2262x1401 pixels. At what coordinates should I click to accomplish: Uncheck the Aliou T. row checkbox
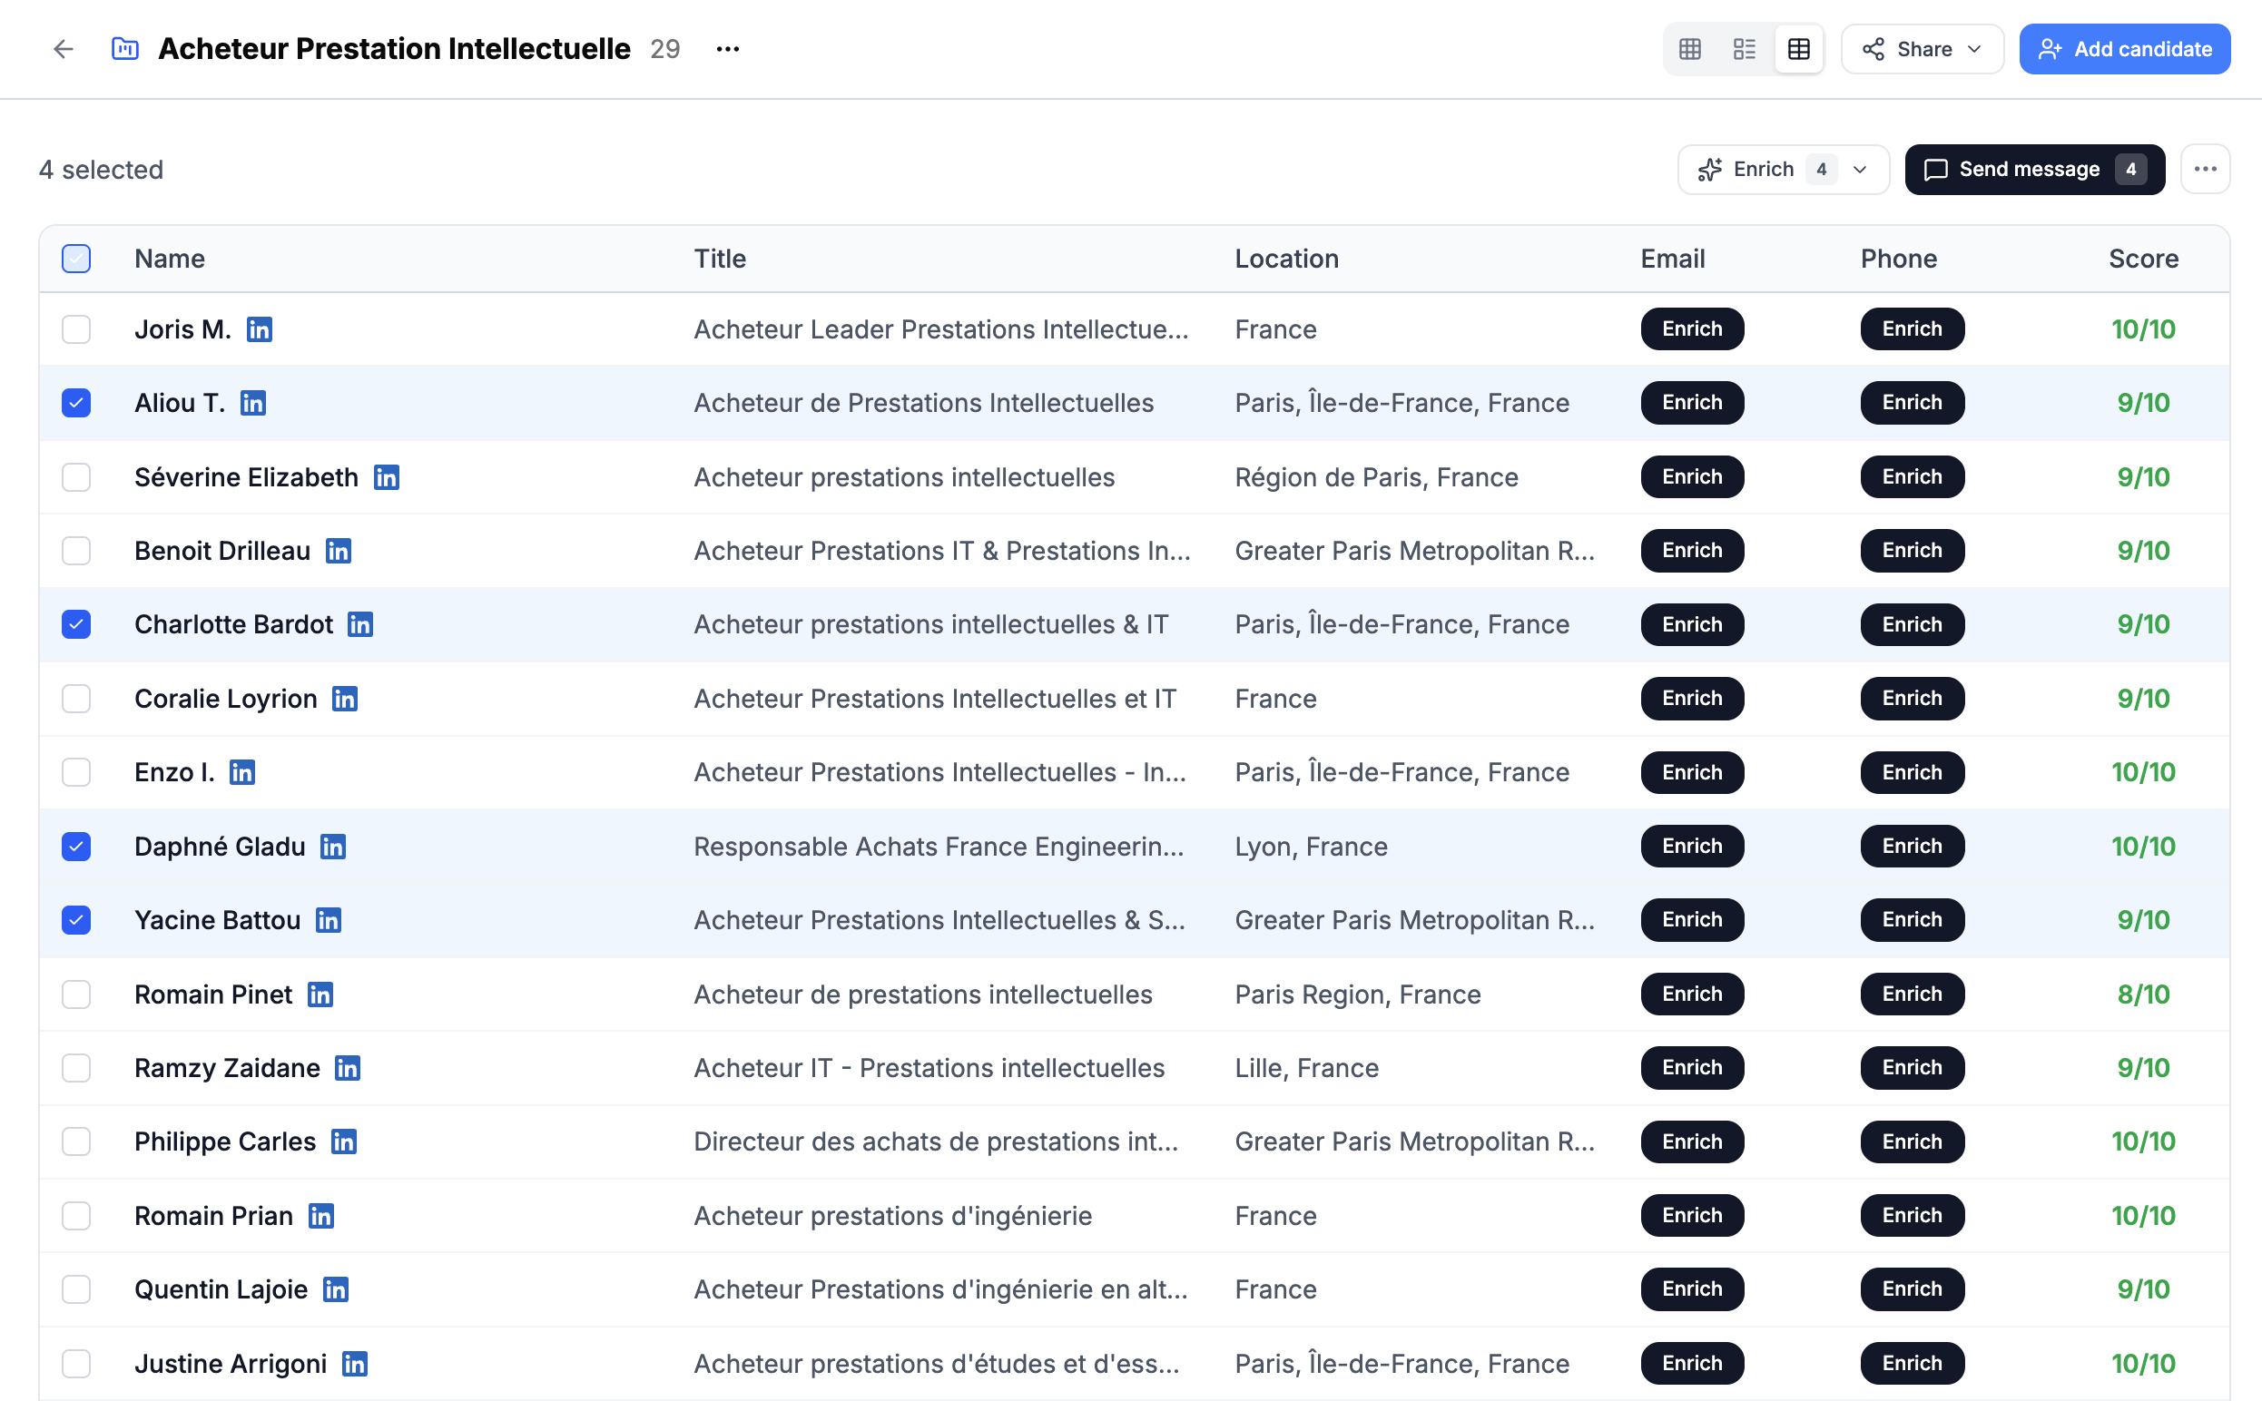76,403
